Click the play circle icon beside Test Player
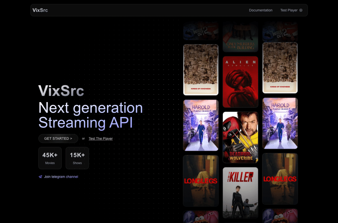 pos(301,10)
